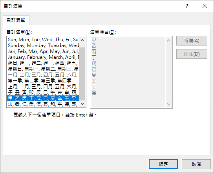Select the Jan, Feb, Mar list
The height and width of the screenshot is (173, 214).
point(43,51)
